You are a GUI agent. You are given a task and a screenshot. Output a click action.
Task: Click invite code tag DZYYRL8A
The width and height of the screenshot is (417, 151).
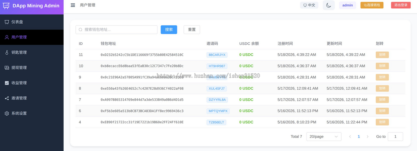tap(217, 100)
